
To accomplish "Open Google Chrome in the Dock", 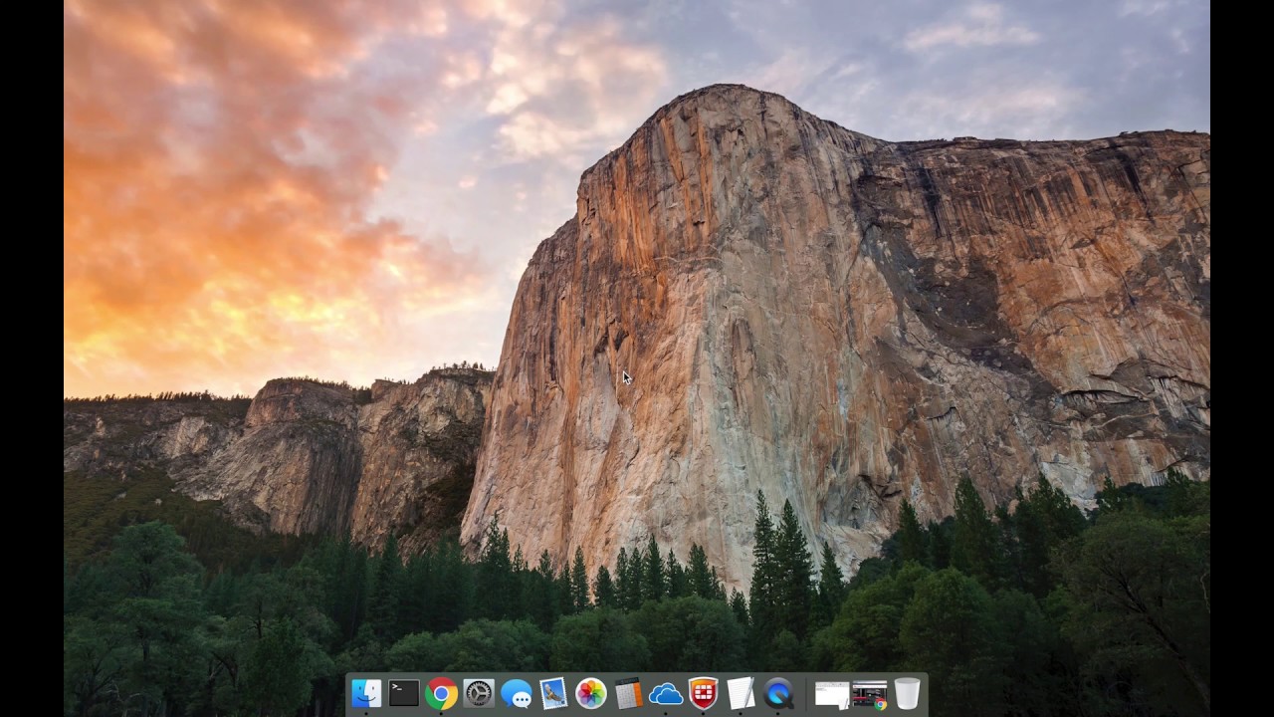I will pos(441,693).
